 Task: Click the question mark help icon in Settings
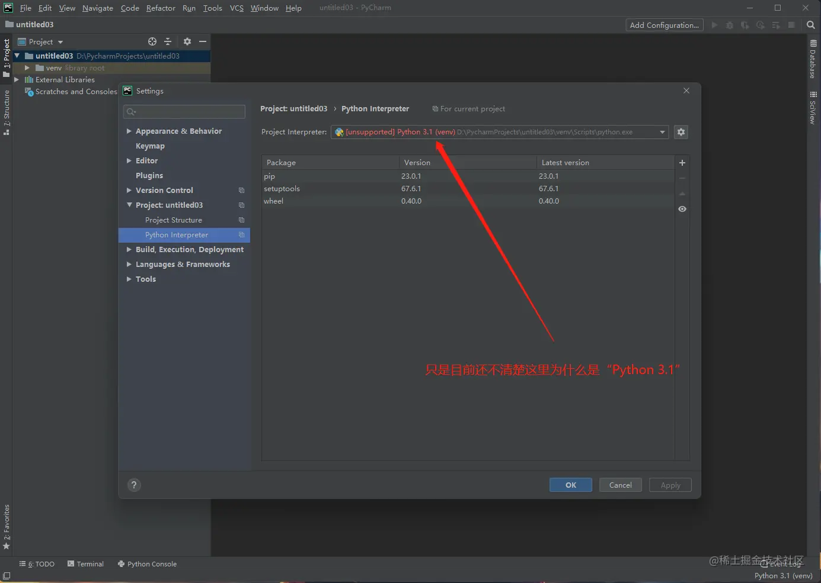pos(134,485)
